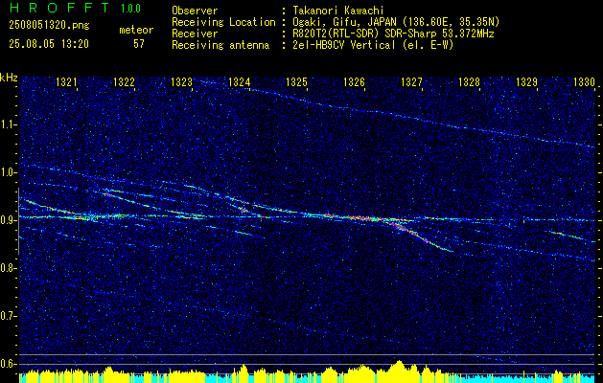Viewport: 603px width, 383px height.
Task: Click the 1327 time marker
Action: pyautogui.click(x=412, y=82)
